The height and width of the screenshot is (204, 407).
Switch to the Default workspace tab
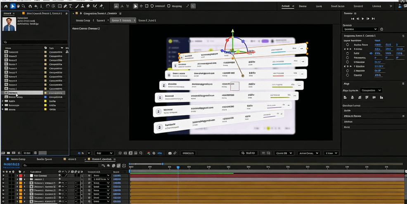pyautogui.click(x=285, y=6)
